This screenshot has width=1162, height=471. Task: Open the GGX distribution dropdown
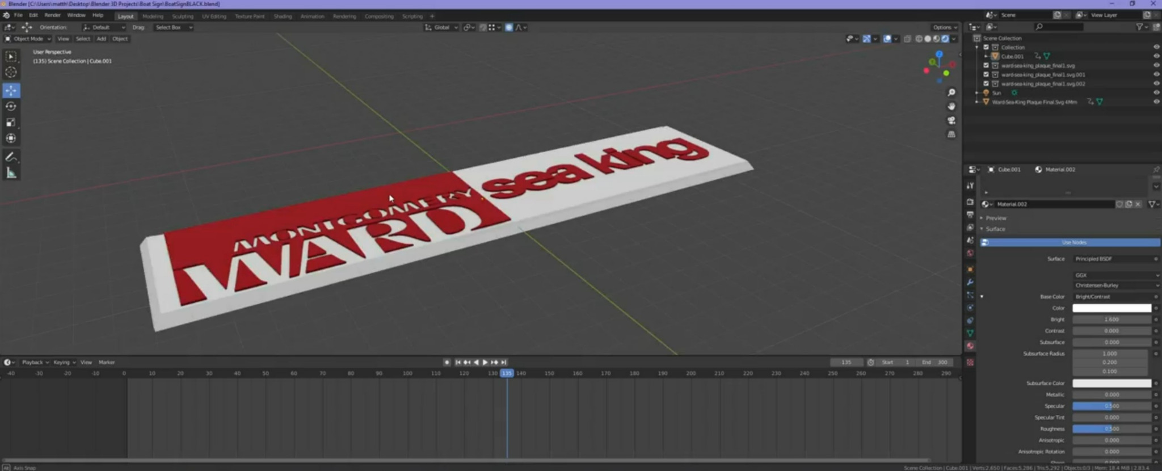click(1116, 275)
